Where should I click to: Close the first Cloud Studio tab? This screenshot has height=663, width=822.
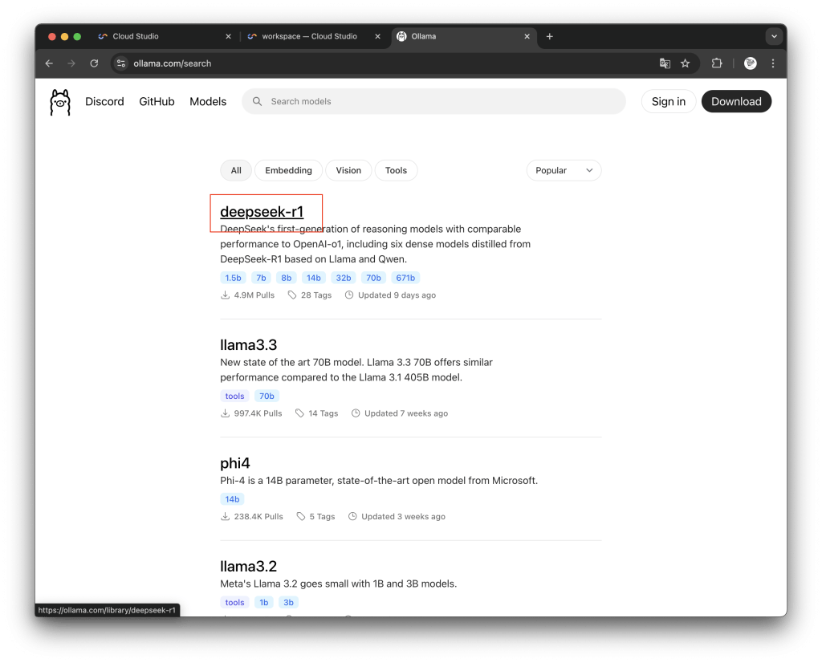[x=228, y=36]
